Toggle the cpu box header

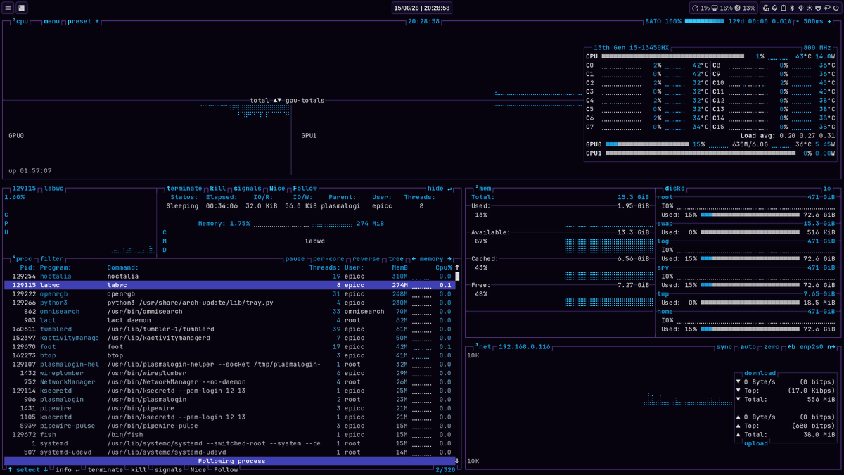20,21
